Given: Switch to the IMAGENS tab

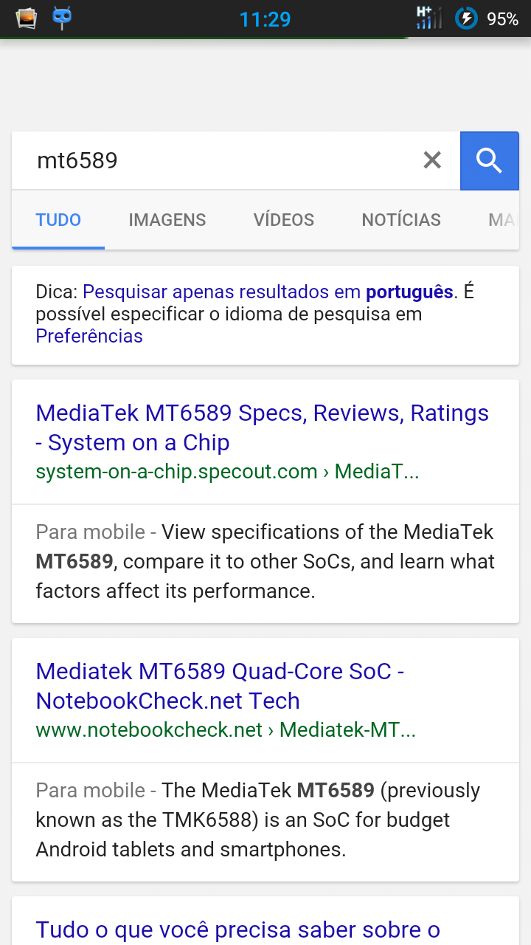Looking at the screenshot, I should pos(167,220).
